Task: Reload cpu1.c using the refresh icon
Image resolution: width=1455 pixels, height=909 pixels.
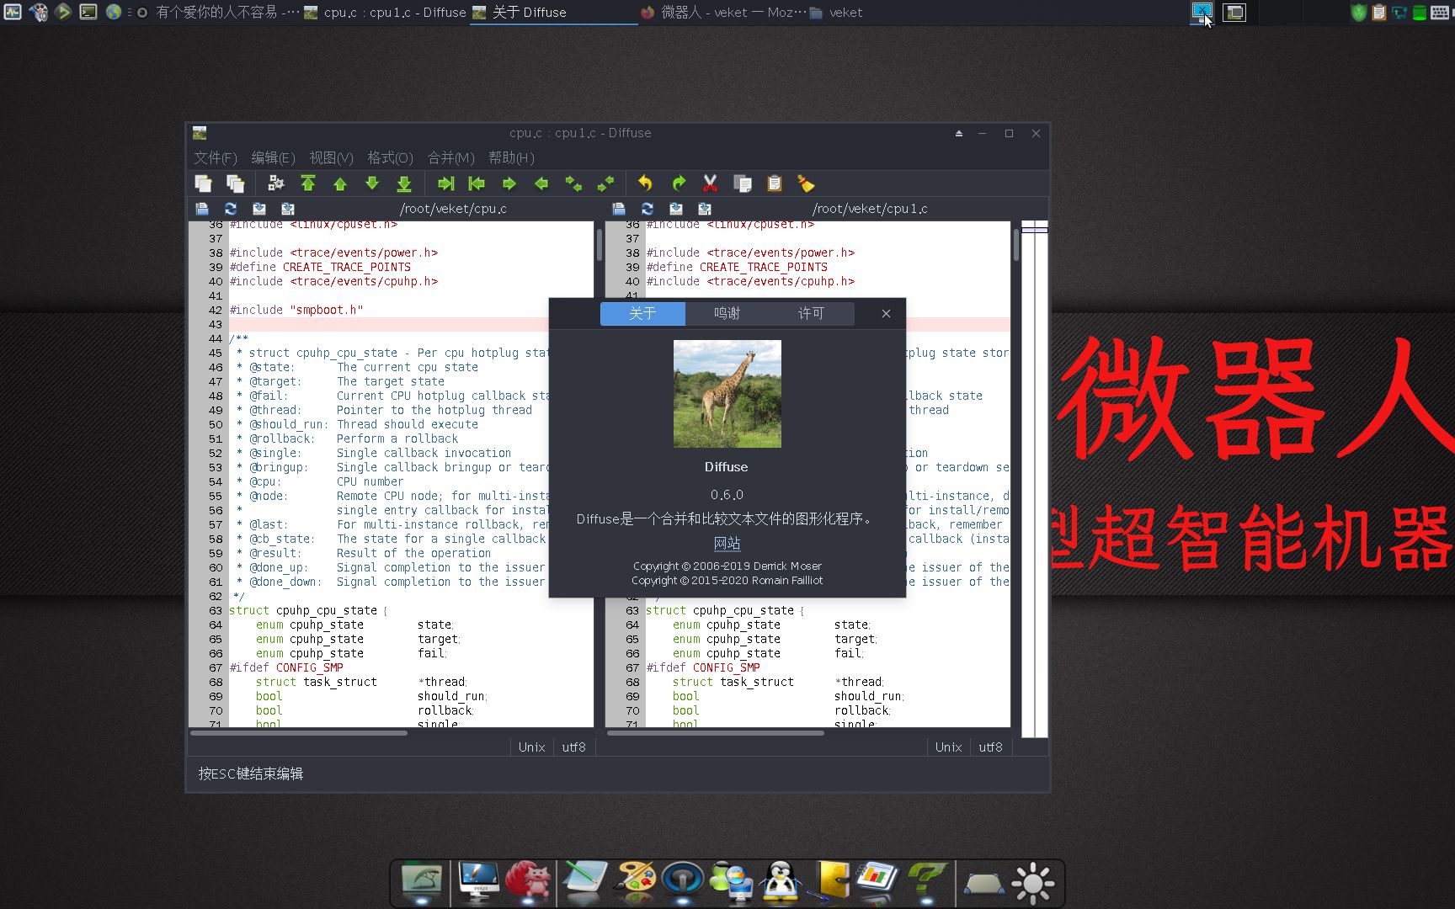Action: [648, 209]
